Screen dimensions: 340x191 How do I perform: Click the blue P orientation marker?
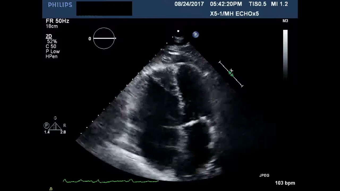tap(195, 34)
